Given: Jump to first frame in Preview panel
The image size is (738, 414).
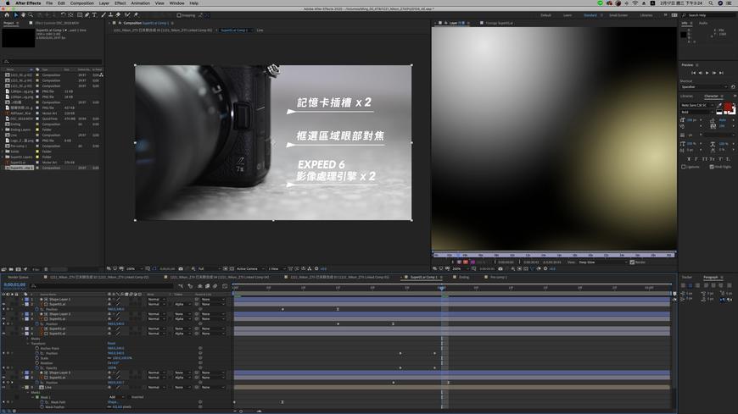Looking at the screenshot, I should [x=693, y=73].
